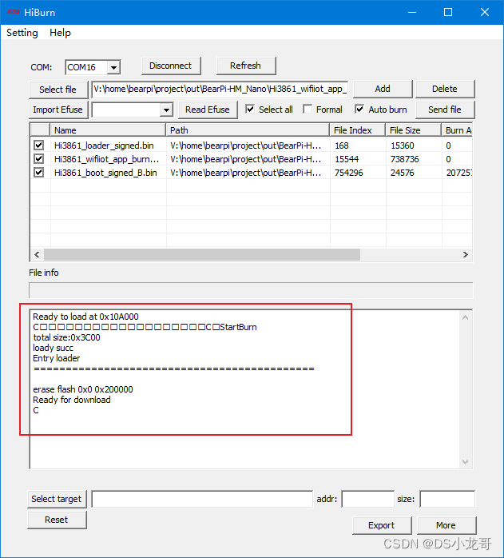
Task: Click the Refresh button
Action: pyautogui.click(x=246, y=66)
